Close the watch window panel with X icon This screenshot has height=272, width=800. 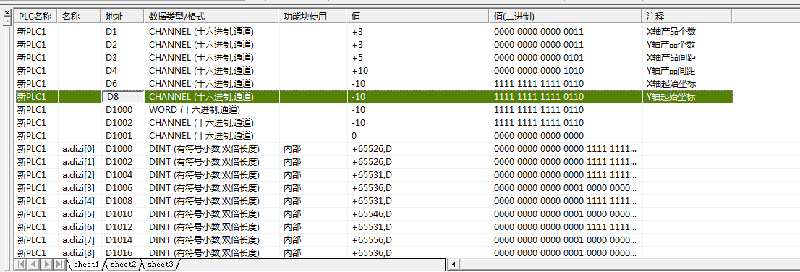pyautogui.click(x=7, y=13)
